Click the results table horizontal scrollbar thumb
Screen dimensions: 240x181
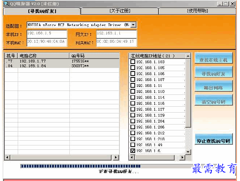61,157
